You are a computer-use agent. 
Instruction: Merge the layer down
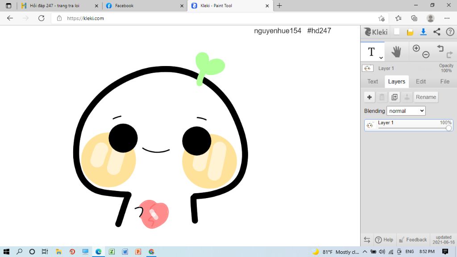click(x=407, y=97)
